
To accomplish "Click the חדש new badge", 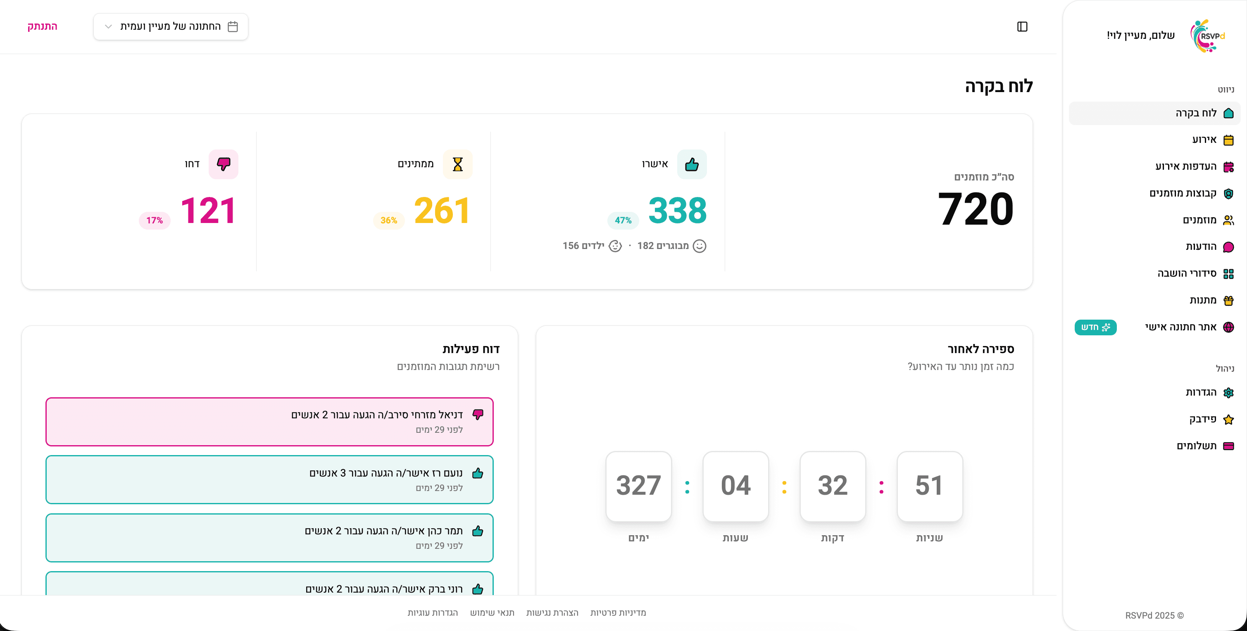I will (1095, 327).
